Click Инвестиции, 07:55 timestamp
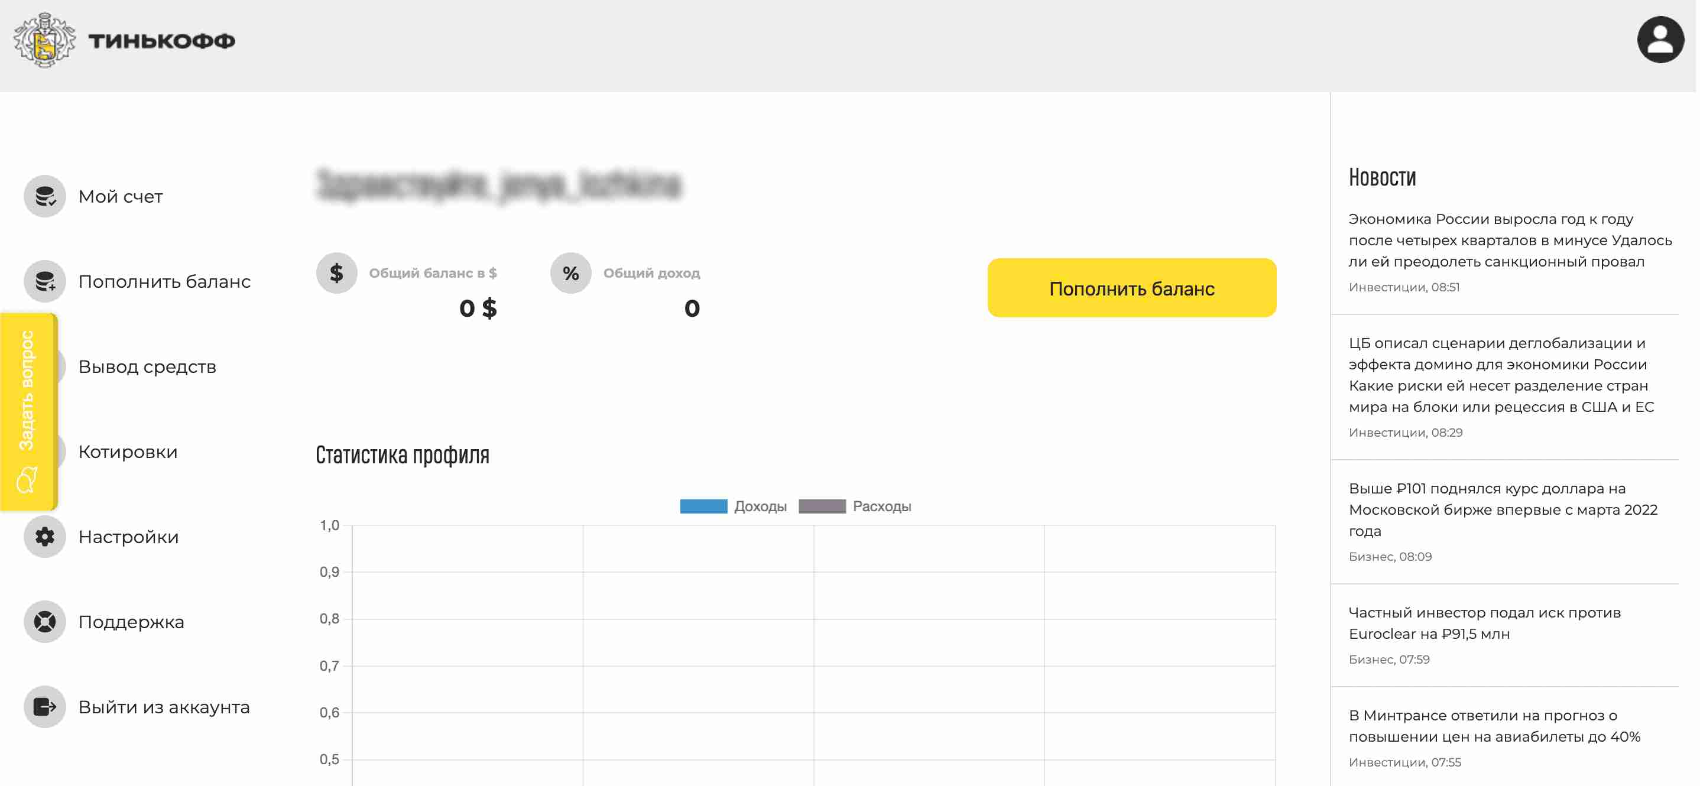The height and width of the screenshot is (786, 1700). (x=1405, y=762)
